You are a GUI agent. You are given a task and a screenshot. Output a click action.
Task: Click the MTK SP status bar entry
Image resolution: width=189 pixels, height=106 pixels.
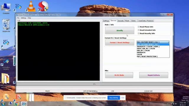[90, 91]
